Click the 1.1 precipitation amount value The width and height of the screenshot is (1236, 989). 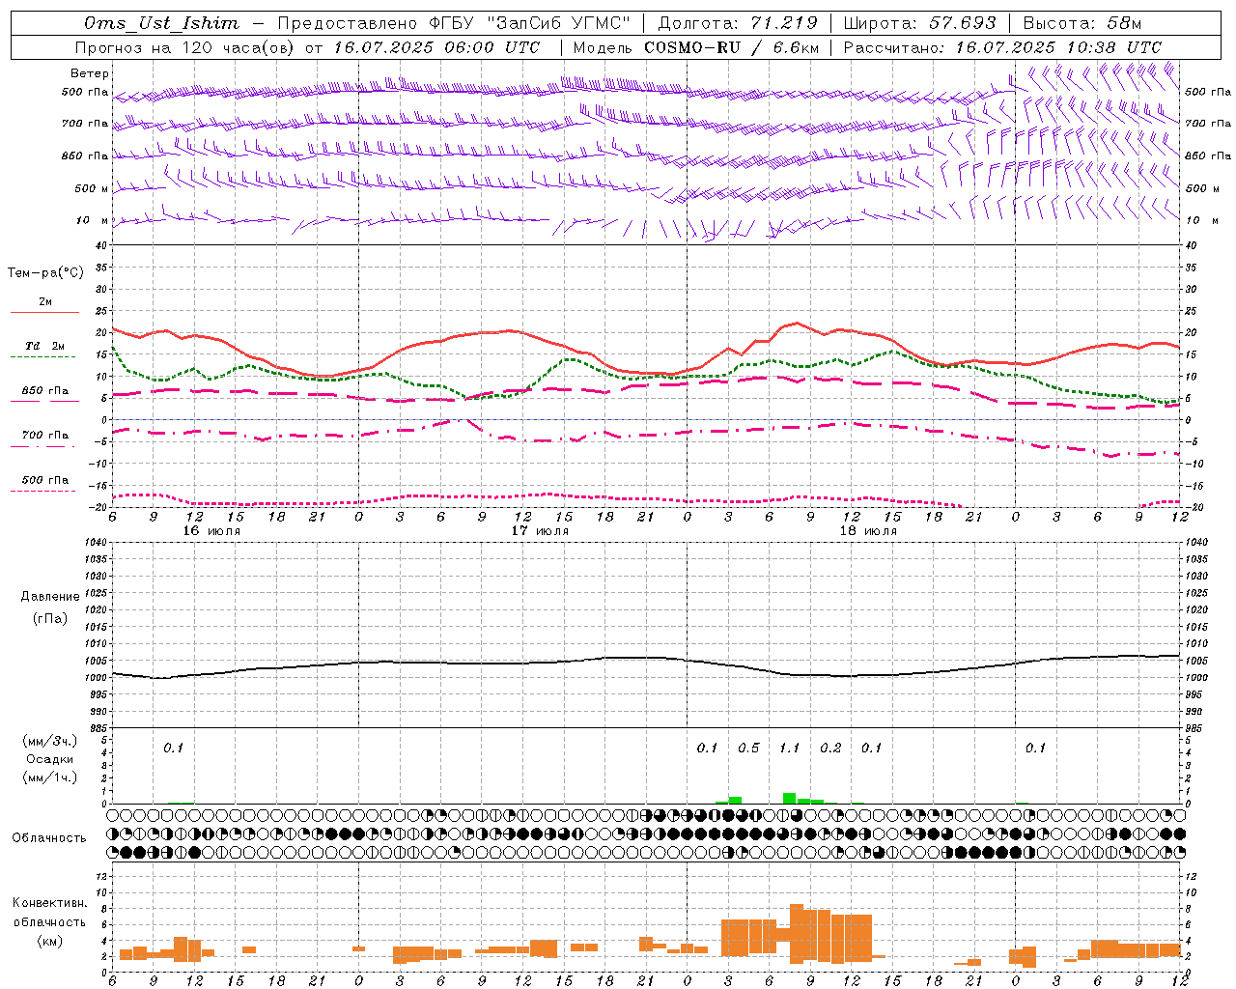coord(790,748)
